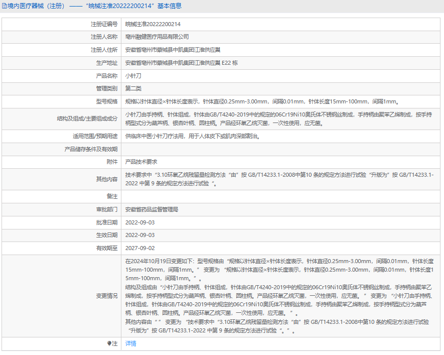444x355 pixels.
Task: Select the 审批部门 row label
Action: click(107, 210)
